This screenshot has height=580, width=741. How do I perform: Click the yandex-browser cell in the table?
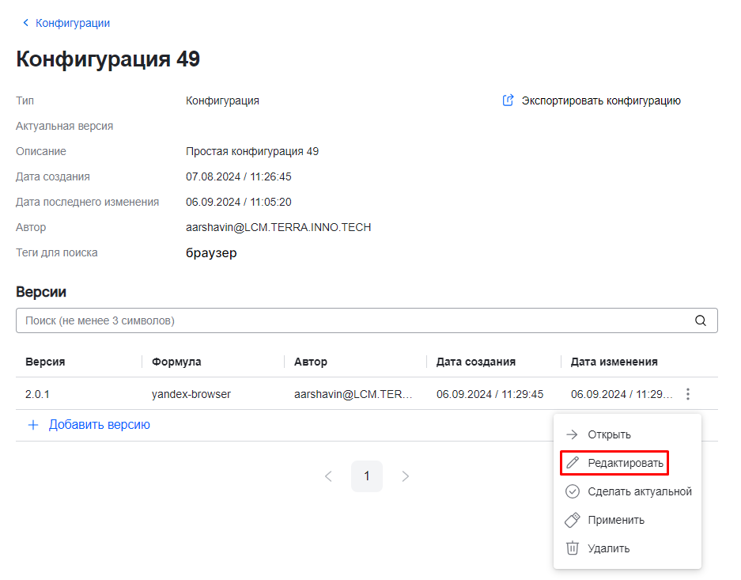coord(191,394)
